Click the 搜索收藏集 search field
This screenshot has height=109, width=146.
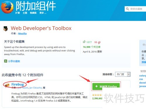pos(135,9)
